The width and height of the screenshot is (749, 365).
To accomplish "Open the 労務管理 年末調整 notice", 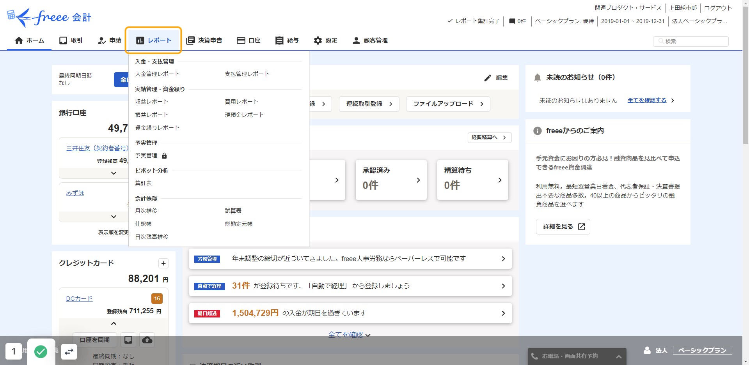I will pyautogui.click(x=350, y=259).
